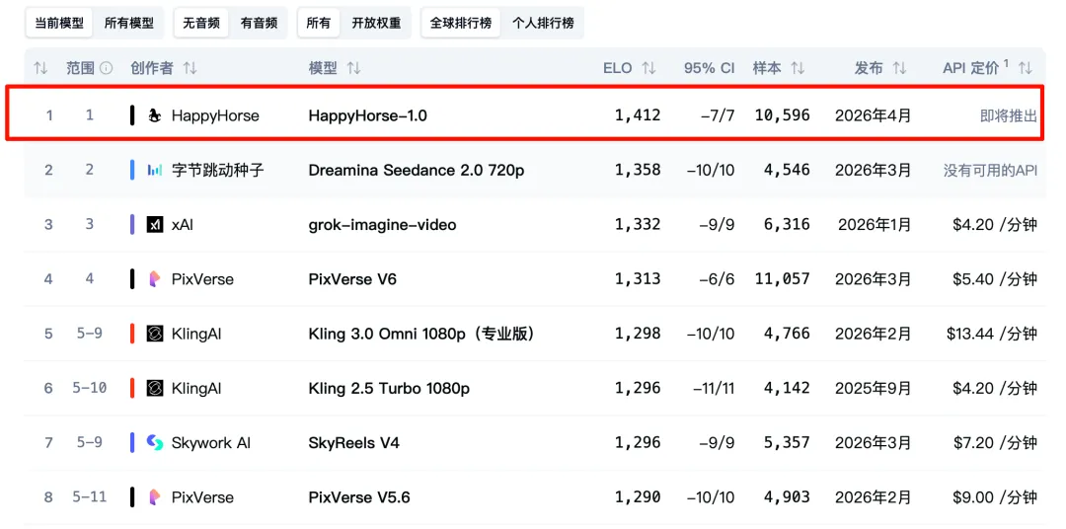Click ELO value 1,290

(638, 497)
